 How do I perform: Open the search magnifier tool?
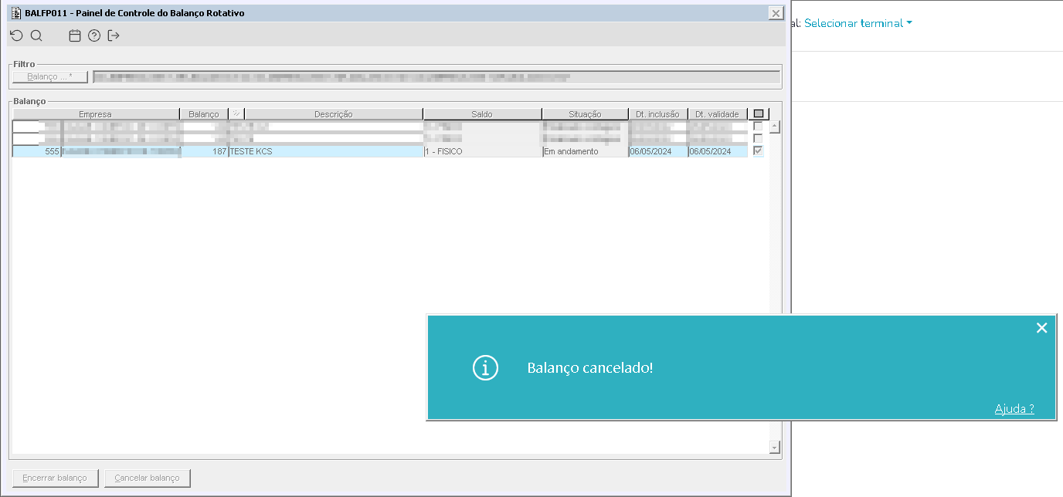click(x=36, y=35)
